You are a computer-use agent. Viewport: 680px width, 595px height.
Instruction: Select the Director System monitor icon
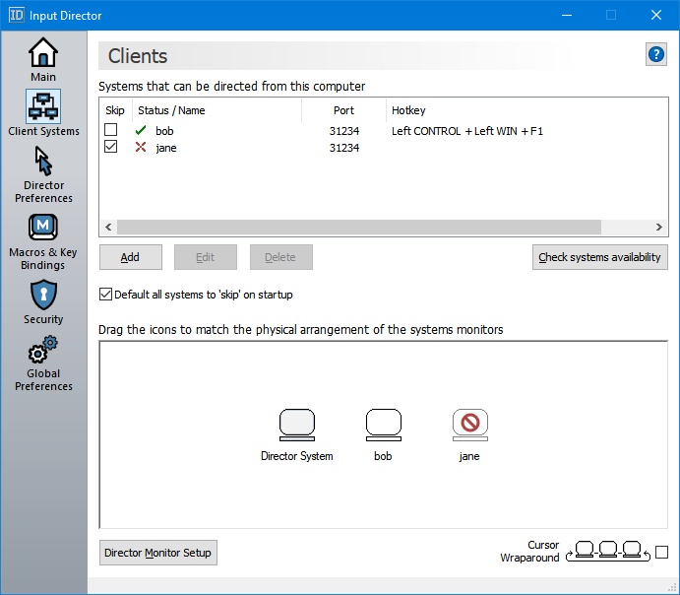pos(297,425)
